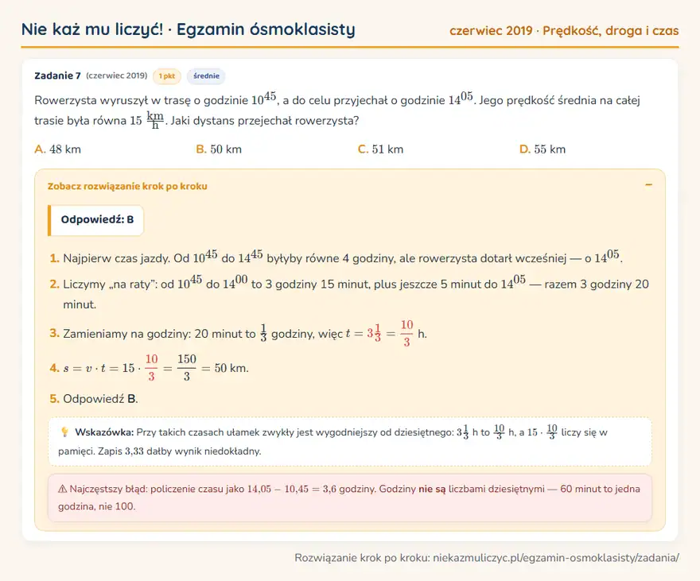700x581 pixels.
Task: Open the niekazmuliczyc.pl footer link
Action: [556, 558]
